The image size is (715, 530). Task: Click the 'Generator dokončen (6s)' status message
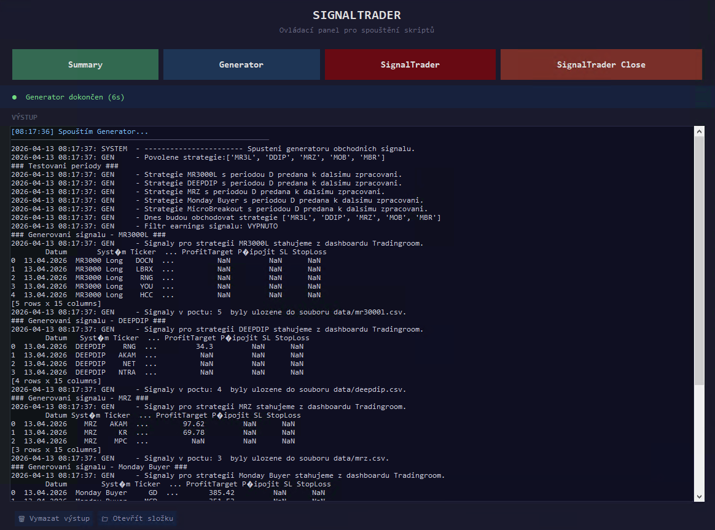point(74,97)
